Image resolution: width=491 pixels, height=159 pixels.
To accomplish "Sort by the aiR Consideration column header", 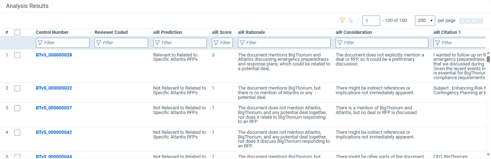I will click(x=354, y=32).
